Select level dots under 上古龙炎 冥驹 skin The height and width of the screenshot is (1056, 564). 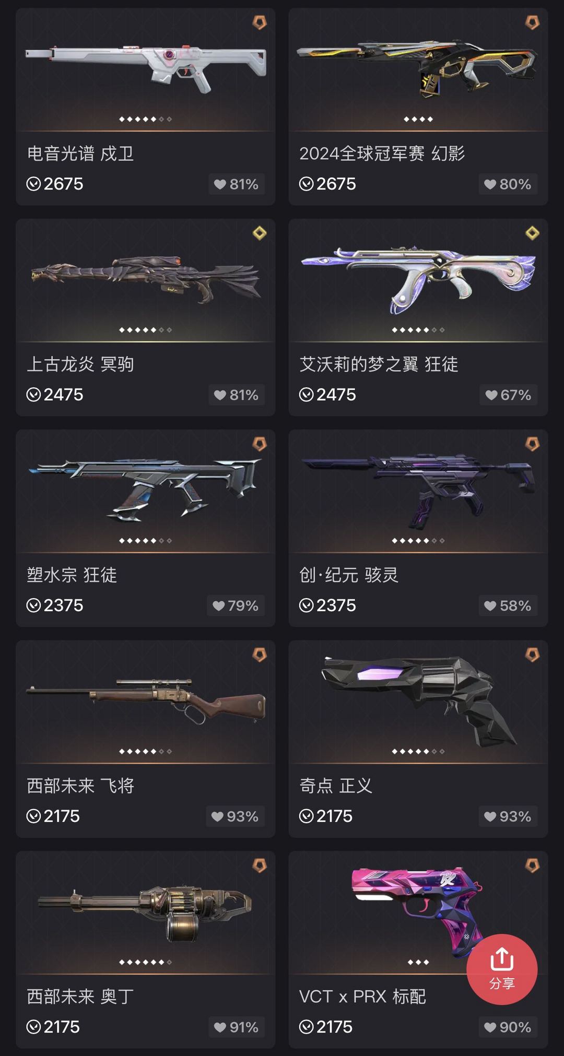(x=145, y=330)
